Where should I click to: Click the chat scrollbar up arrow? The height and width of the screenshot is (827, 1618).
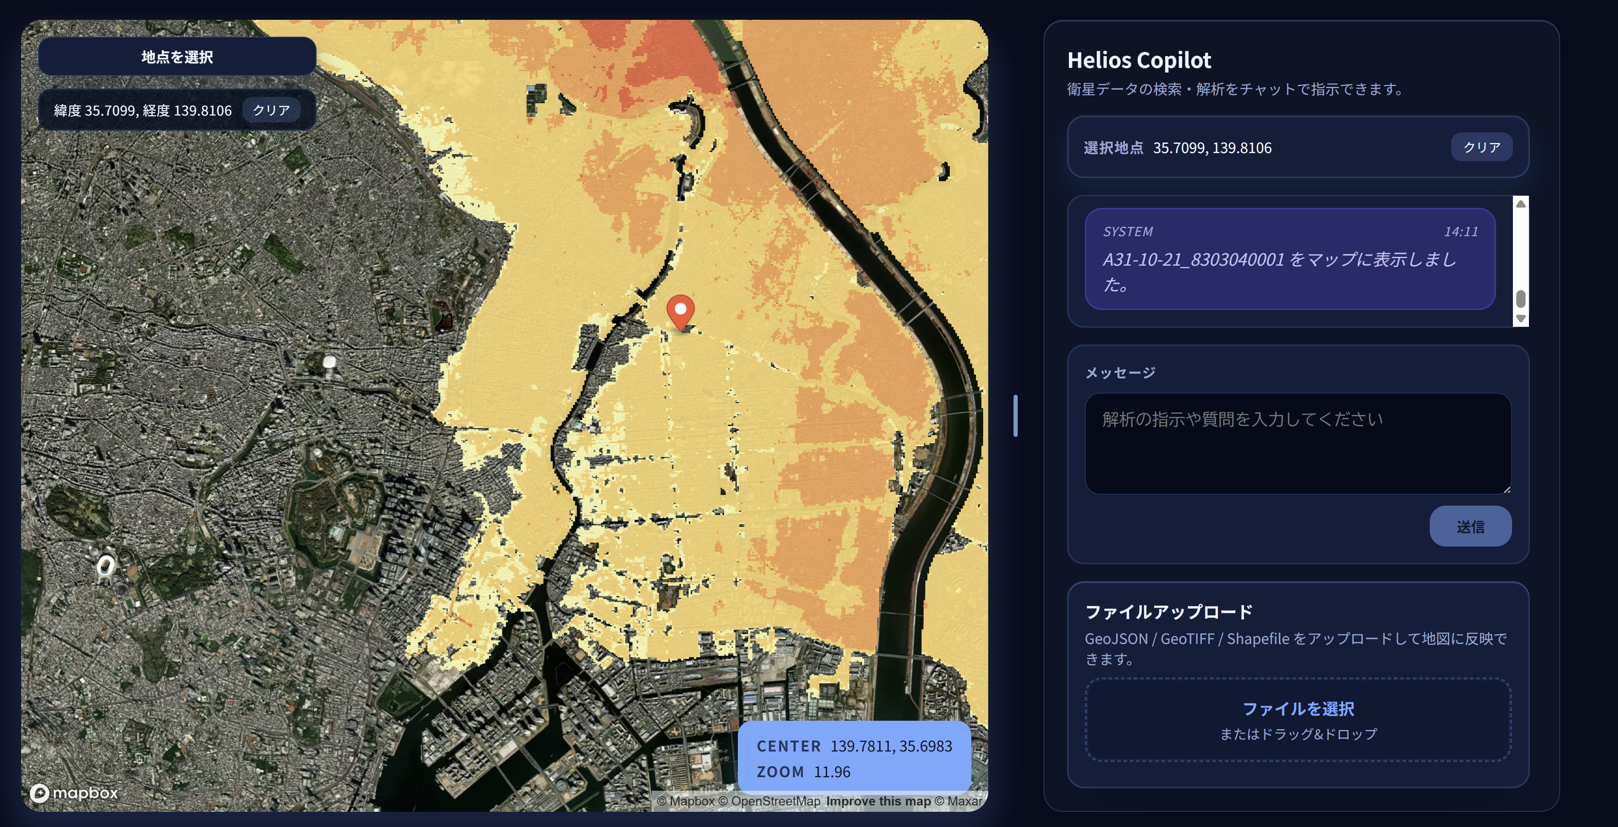pyautogui.click(x=1520, y=204)
